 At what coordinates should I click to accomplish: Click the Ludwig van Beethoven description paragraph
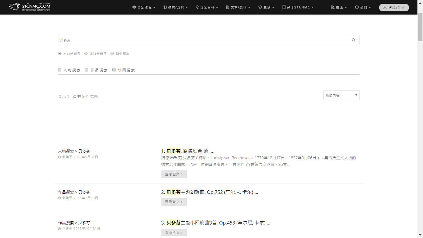click(259, 161)
